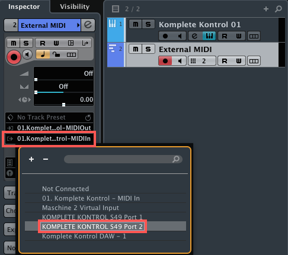
Task: Open the track list search magnifier
Action: pyautogui.click(x=279, y=9)
